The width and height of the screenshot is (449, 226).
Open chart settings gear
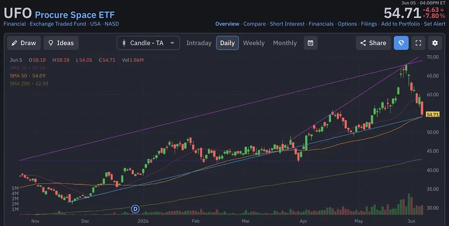point(435,43)
